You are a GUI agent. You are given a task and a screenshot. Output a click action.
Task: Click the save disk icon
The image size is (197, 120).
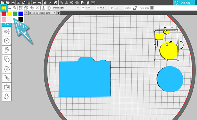coord(13,2)
